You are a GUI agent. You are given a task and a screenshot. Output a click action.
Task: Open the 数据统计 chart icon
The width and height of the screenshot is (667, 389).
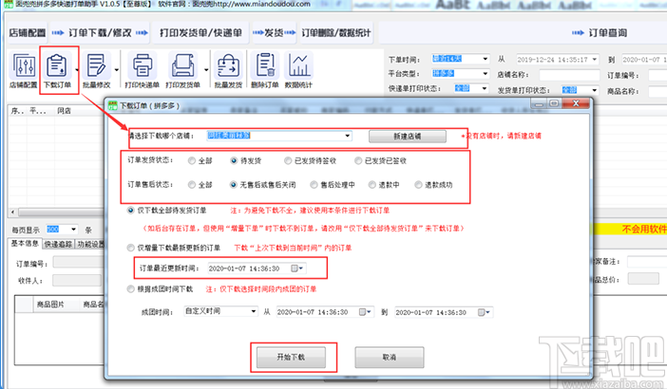[298, 70]
